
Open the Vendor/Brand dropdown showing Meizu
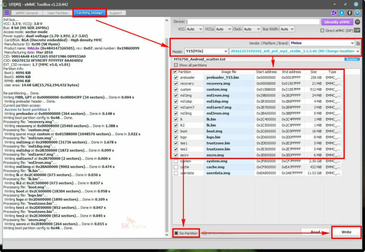322,43
